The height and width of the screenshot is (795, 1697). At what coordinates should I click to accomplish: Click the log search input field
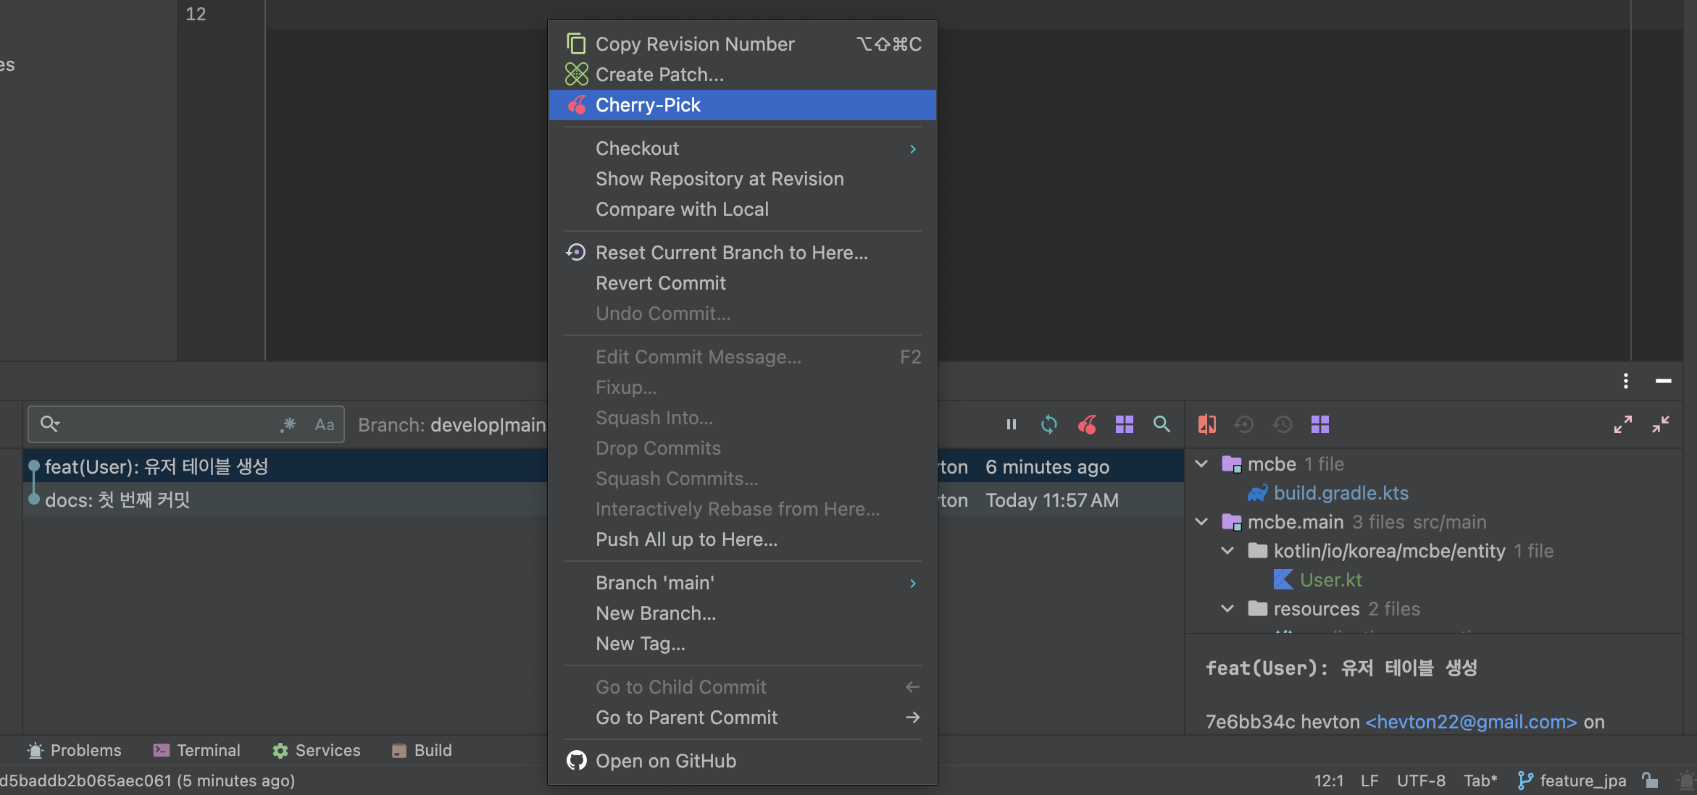click(x=167, y=424)
